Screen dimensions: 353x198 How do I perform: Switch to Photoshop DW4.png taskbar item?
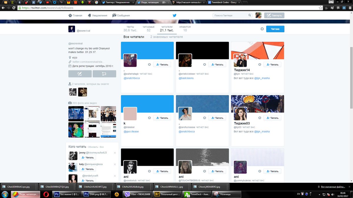[x=96, y=194]
